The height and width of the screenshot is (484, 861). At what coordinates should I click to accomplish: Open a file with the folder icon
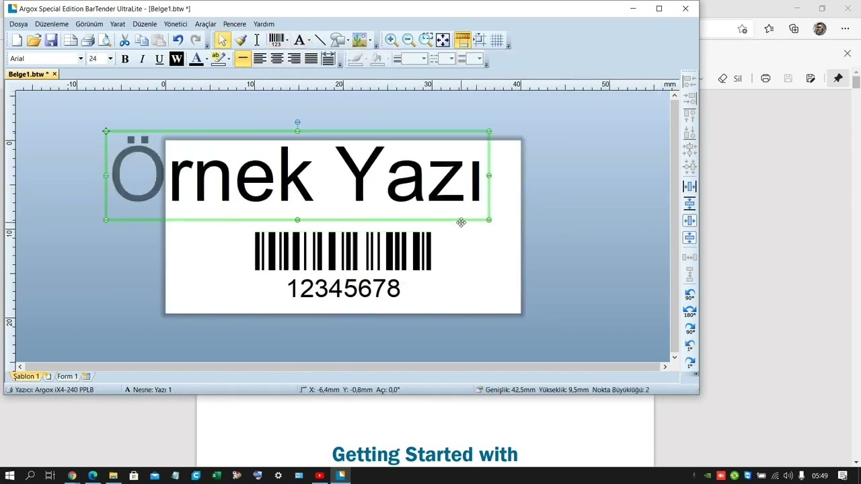[34, 40]
